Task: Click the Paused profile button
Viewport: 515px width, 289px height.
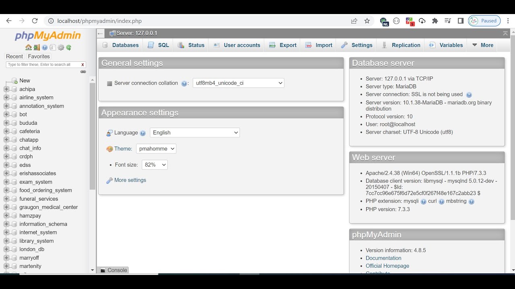Action: coord(484,21)
